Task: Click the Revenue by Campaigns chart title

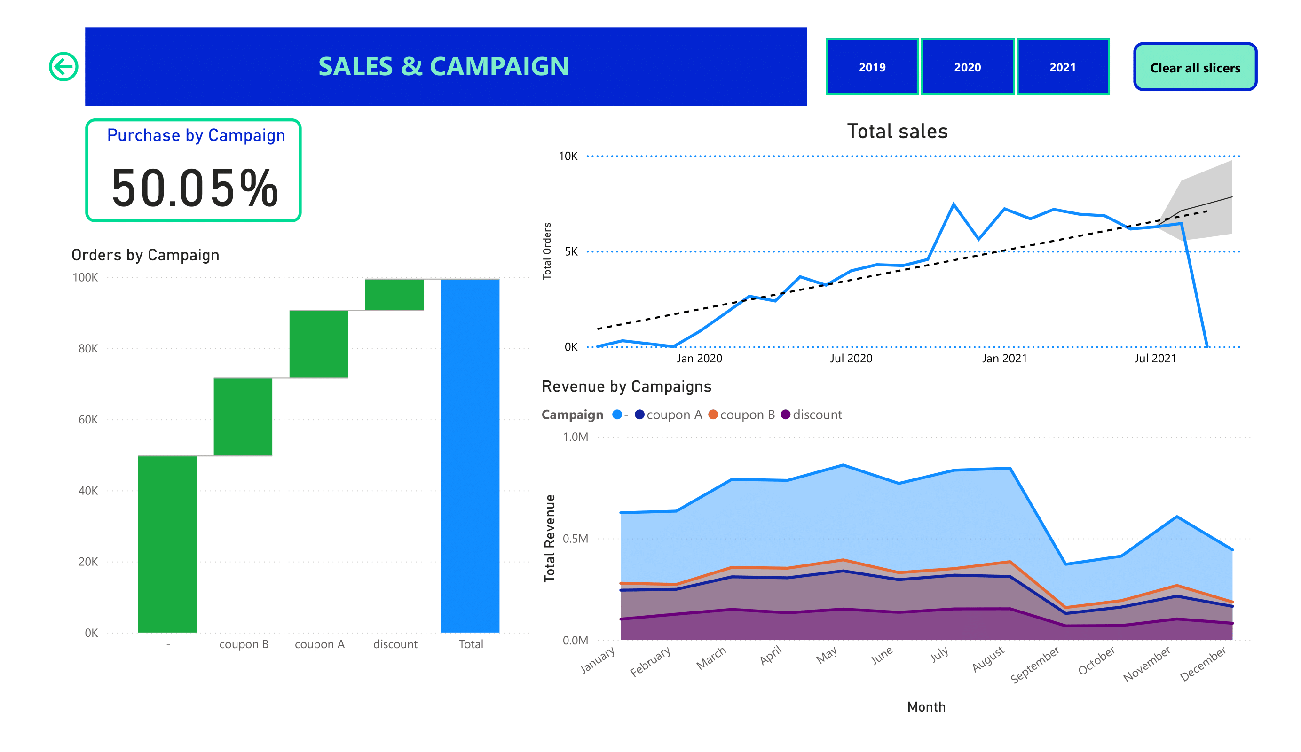Action: (x=626, y=386)
